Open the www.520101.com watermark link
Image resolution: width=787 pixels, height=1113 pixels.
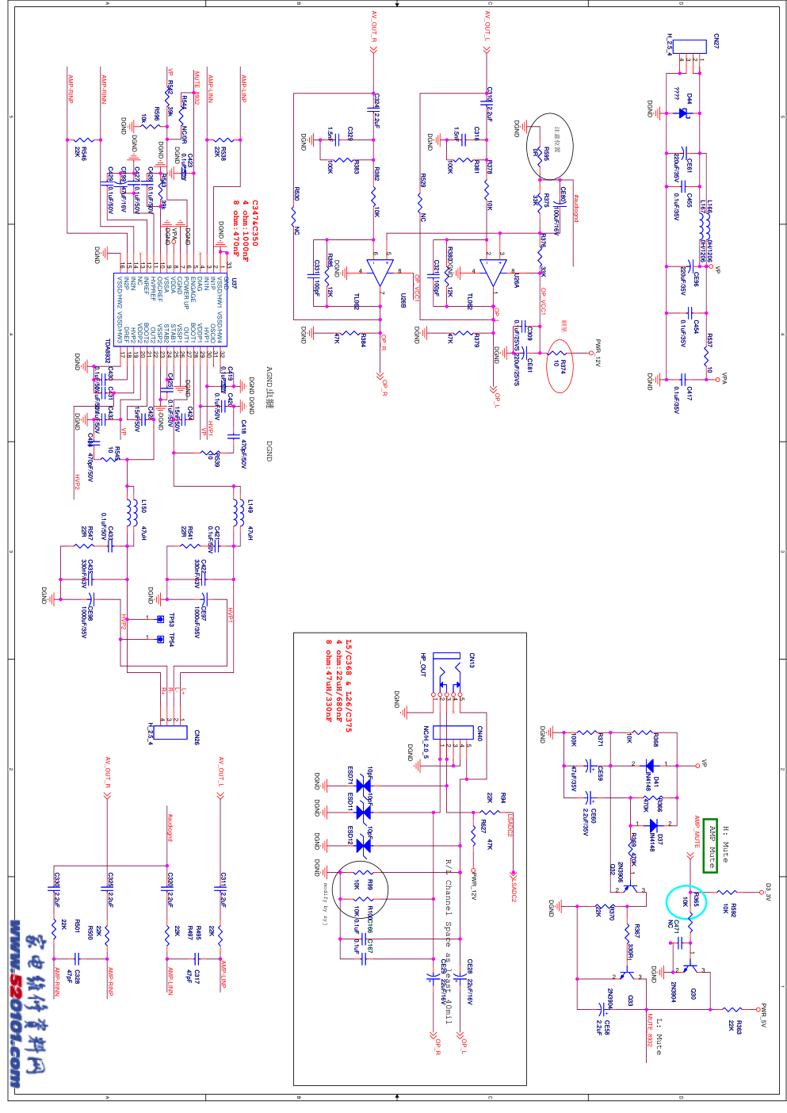[14, 1003]
